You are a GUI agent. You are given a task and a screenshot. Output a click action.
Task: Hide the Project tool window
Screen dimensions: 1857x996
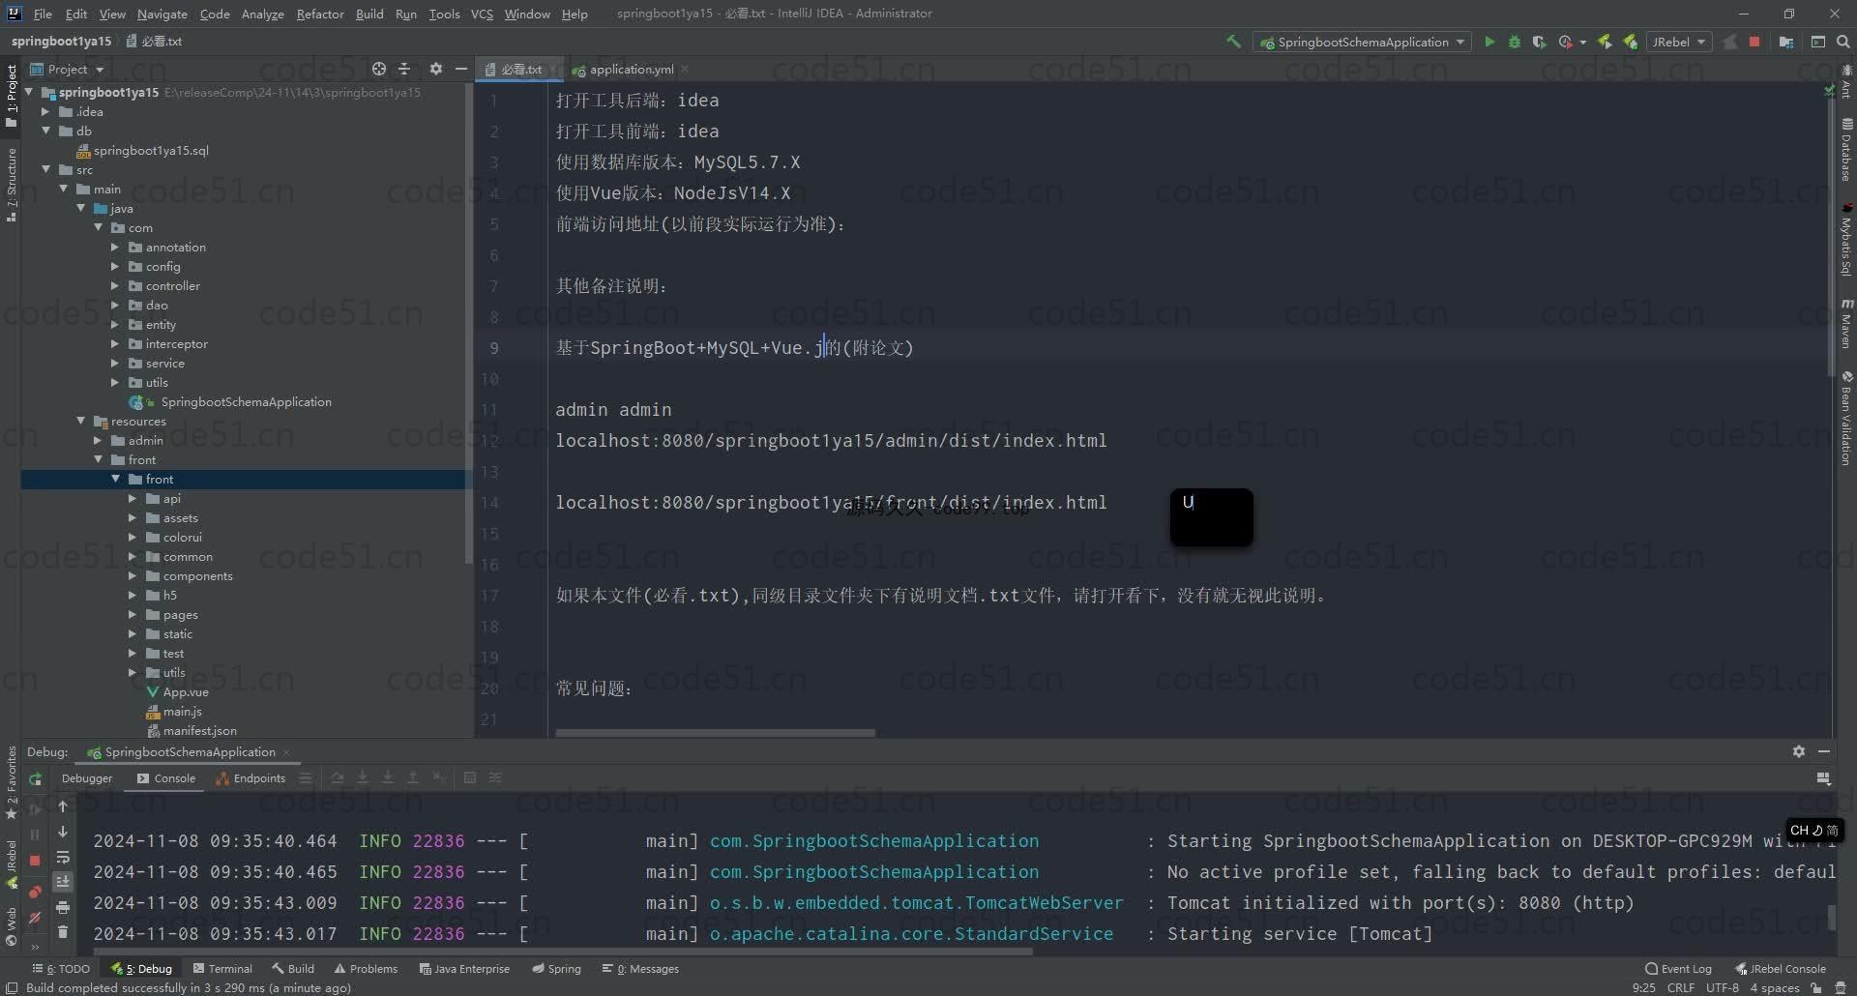(x=461, y=69)
